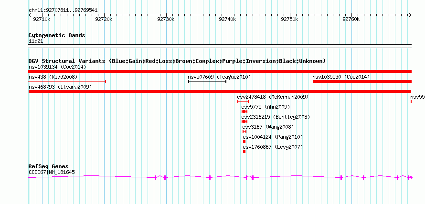This screenshot has width=425, height=204.
Task: Click the esv3167 (Wang2008) red glyph
Action: tap(244, 132)
